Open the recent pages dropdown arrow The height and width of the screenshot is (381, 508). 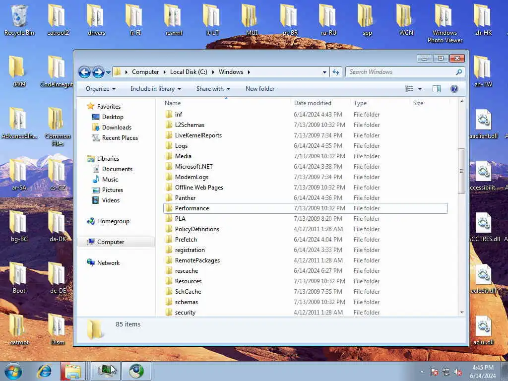(108, 72)
